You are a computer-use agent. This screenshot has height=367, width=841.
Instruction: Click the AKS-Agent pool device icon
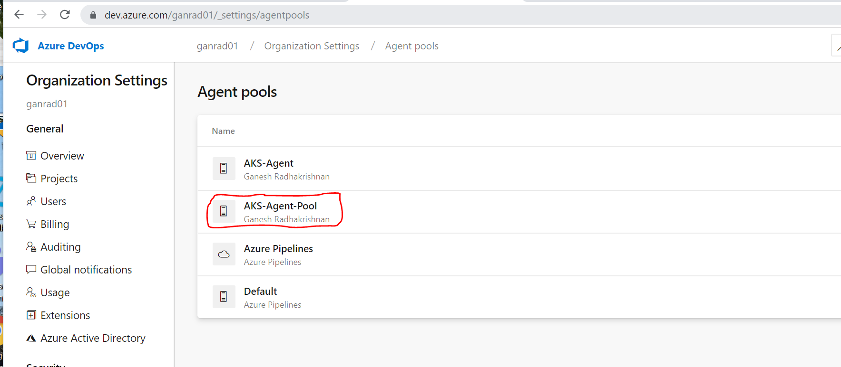pyautogui.click(x=224, y=169)
